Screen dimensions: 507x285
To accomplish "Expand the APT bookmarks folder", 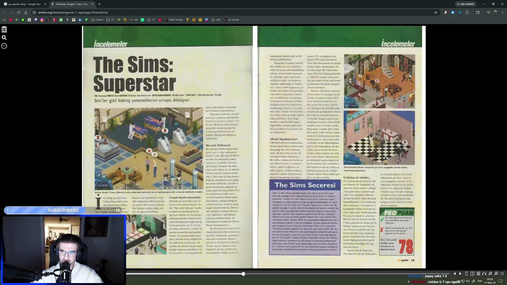I will click(x=216, y=20).
